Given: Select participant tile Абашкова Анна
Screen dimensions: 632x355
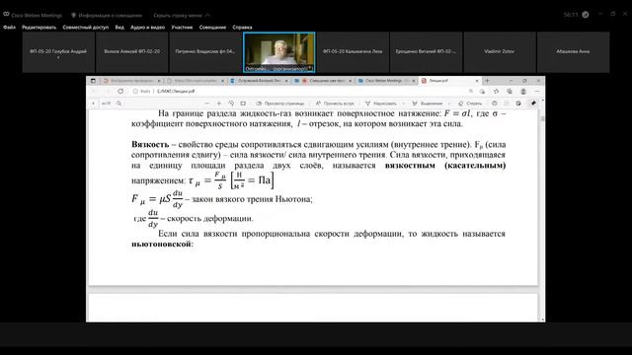Looking at the screenshot, I should pos(573,52).
